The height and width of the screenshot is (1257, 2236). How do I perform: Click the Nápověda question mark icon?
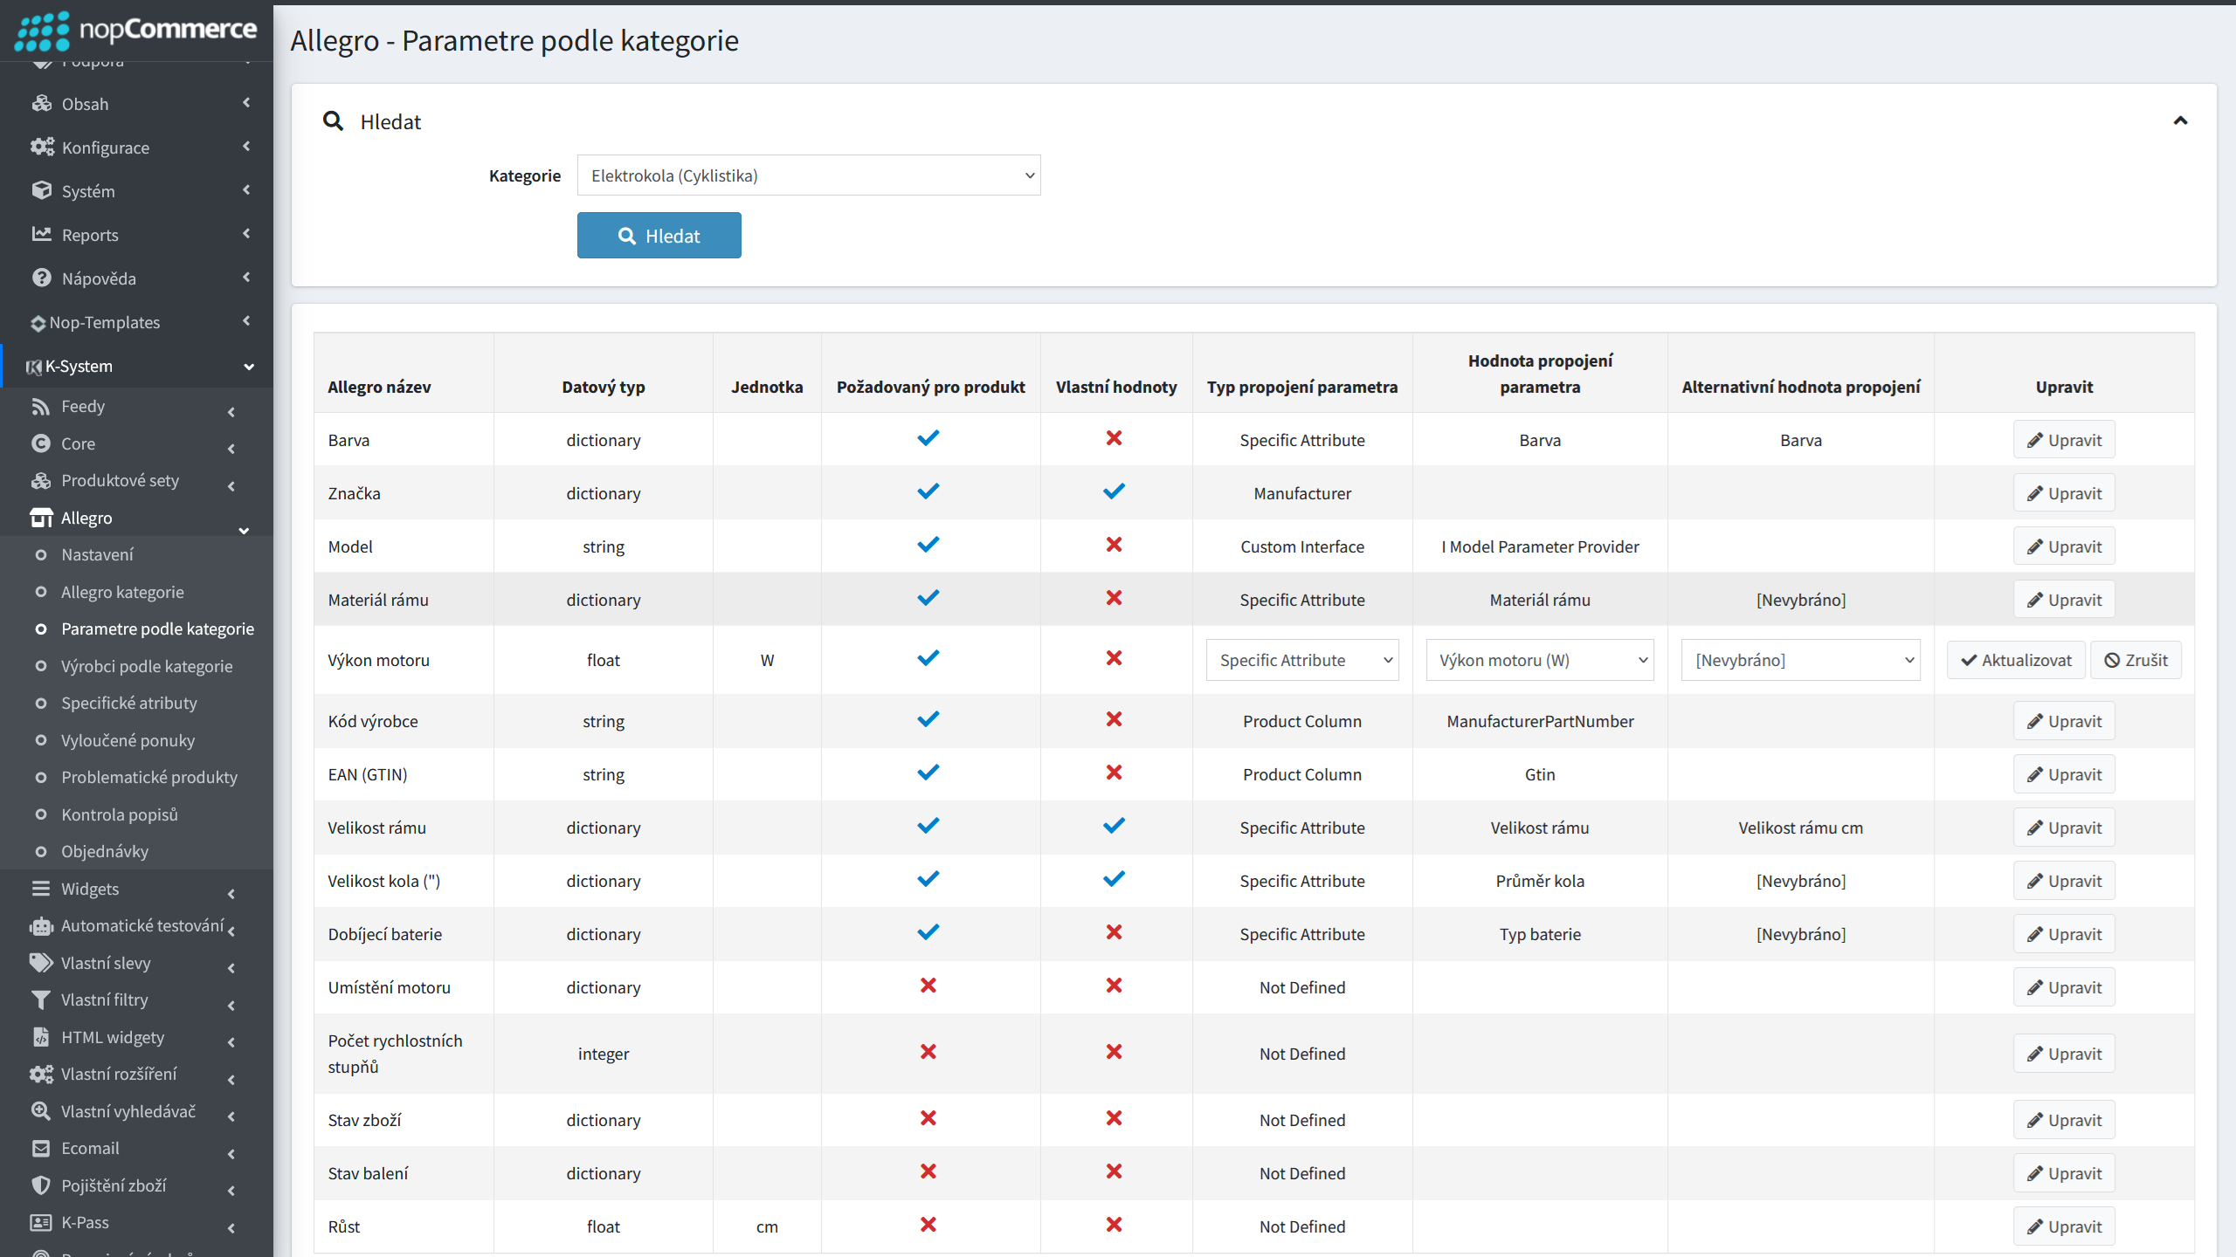(x=41, y=278)
